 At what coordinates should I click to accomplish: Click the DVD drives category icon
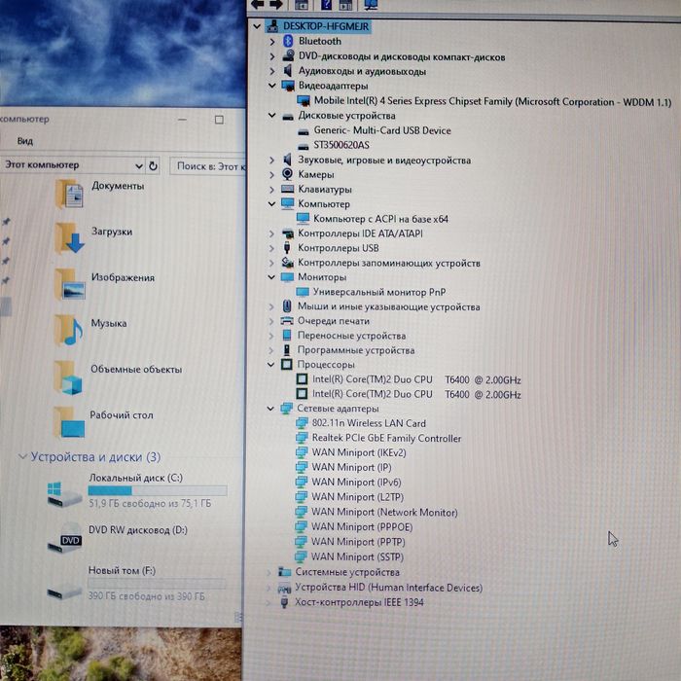coord(288,56)
